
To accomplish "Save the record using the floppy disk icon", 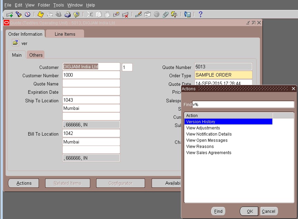I will point(40,15).
